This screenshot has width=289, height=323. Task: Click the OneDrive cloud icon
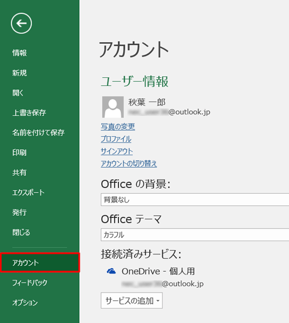point(111,271)
